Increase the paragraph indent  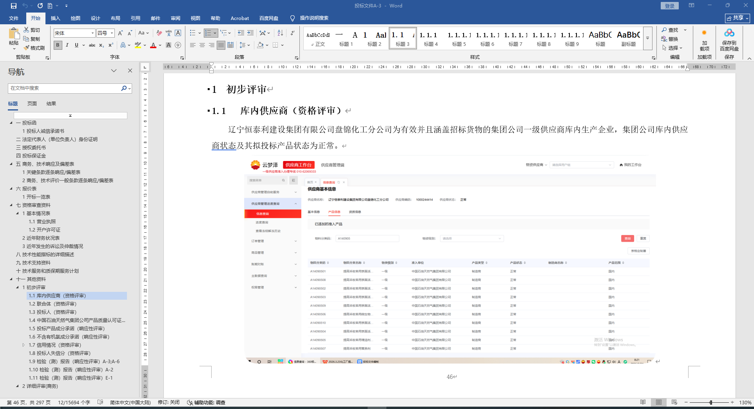coord(250,33)
